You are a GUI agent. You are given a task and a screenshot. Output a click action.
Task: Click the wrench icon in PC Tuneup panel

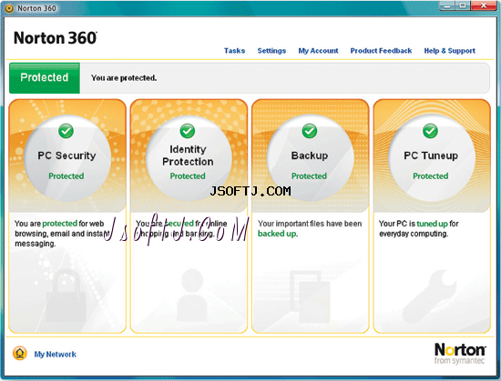click(x=430, y=296)
